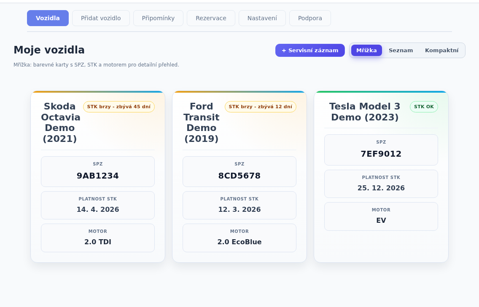Select the SPZ value 9AB1234
Viewport: 479px width, 307px height.
click(x=98, y=176)
